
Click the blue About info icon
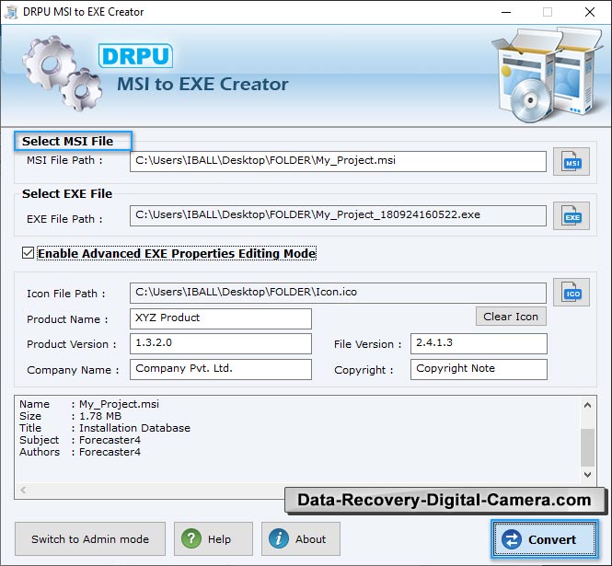(x=279, y=538)
